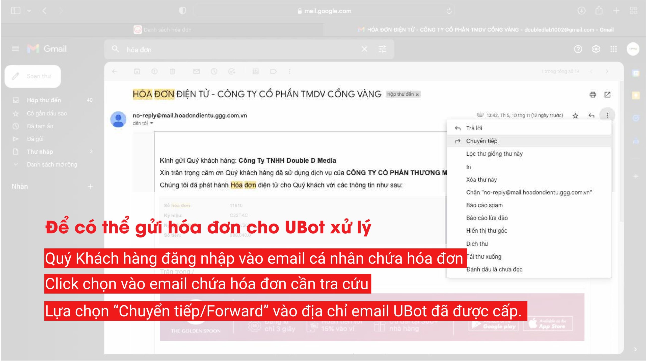Clear the search query 'hóa đơn'
This screenshot has height=363, width=646.
pyautogui.click(x=364, y=49)
